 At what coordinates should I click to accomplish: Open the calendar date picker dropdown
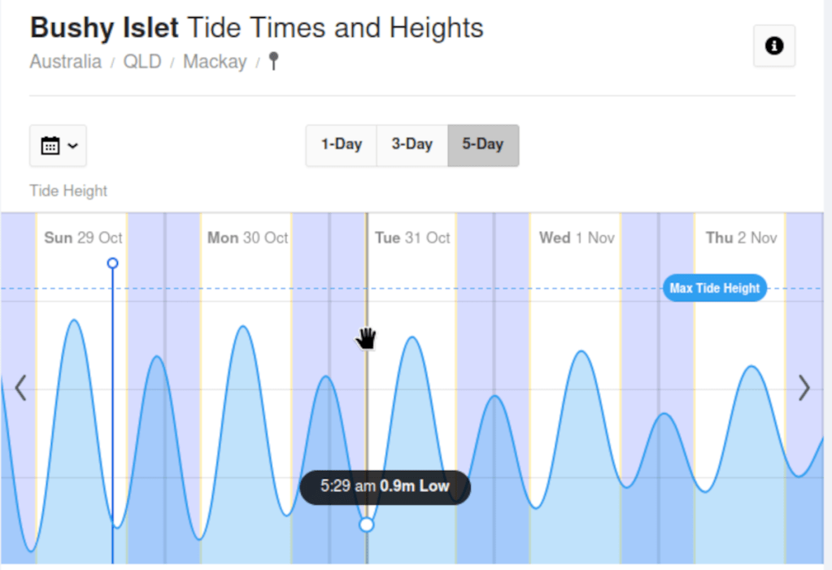point(58,146)
